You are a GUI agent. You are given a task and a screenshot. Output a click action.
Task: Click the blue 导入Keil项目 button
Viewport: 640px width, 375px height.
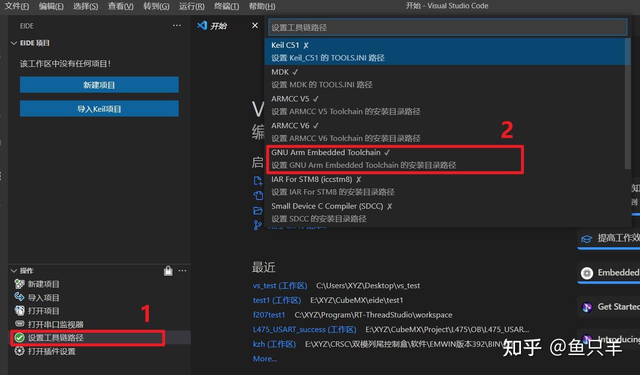coord(99,108)
